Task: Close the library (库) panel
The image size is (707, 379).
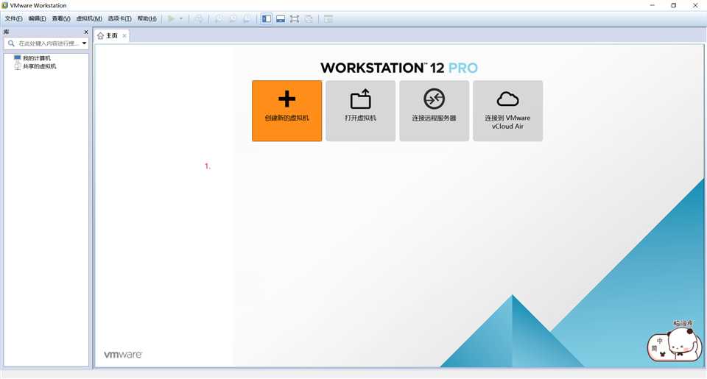Action: click(x=86, y=32)
